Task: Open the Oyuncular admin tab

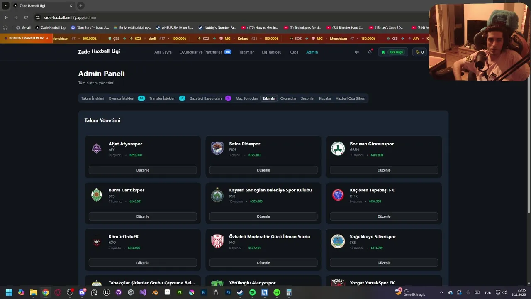Action: click(x=288, y=98)
